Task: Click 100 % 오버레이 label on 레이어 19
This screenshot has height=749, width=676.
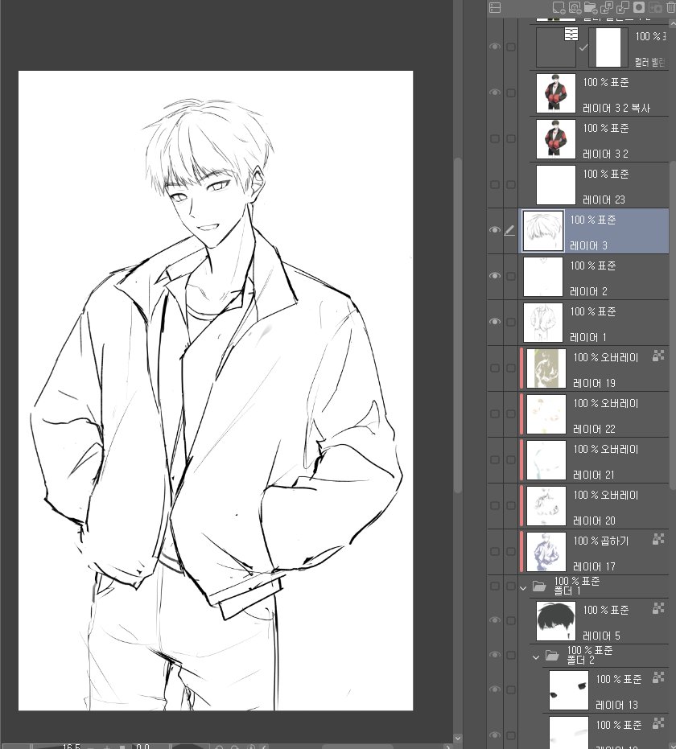Action: coord(605,357)
